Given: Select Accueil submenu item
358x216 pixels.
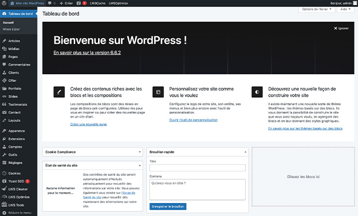Looking at the screenshot, I should 8,23.
